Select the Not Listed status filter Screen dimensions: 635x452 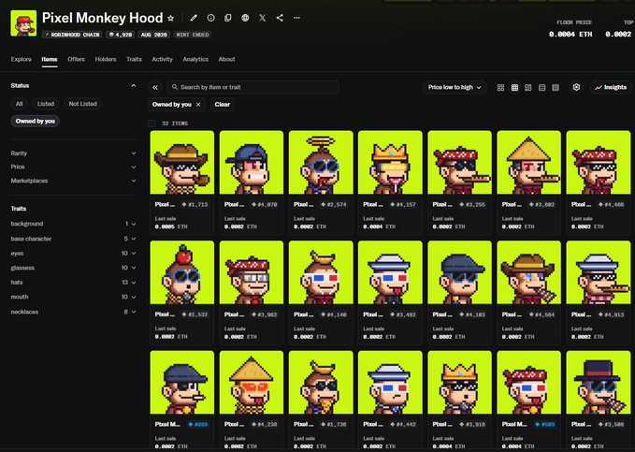pos(82,104)
